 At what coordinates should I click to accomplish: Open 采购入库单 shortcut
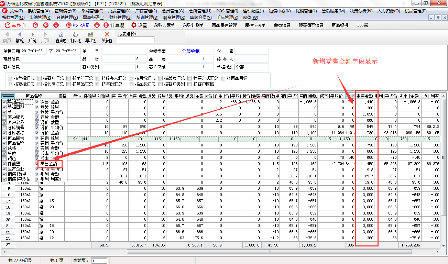pyautogui.click(x=164, y=25)
